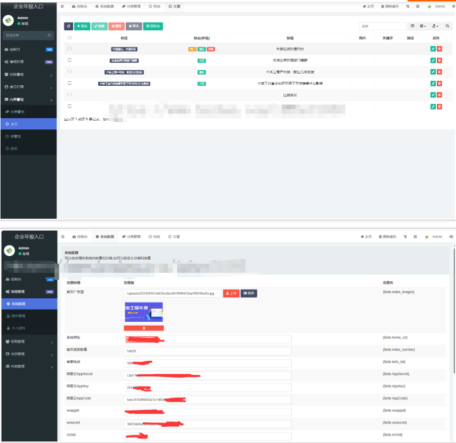Toggle the sidebar hamburger icon on the article page
Viewport: 456px width, 443px height.
coord(63,7)
